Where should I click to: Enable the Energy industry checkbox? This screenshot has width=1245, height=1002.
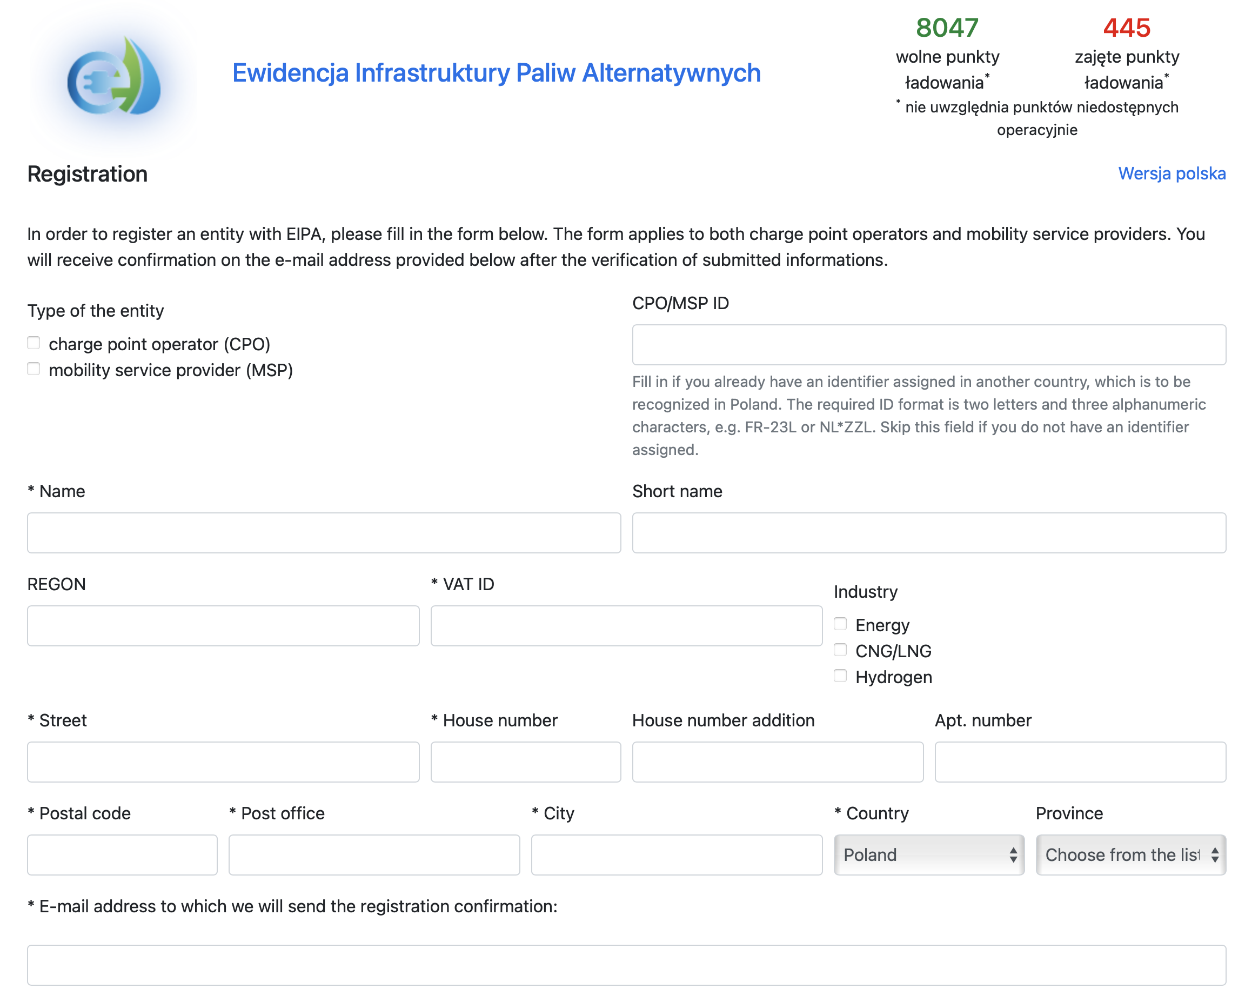click(840, 624)
